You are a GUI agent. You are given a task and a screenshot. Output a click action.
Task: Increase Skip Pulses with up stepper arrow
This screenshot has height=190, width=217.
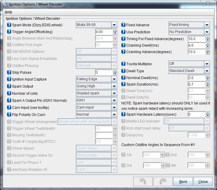point(115,71)
